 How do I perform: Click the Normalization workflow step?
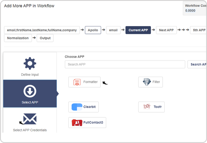point(18,38)
